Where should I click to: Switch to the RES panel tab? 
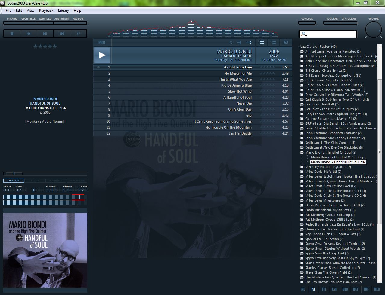click(377, 289)
